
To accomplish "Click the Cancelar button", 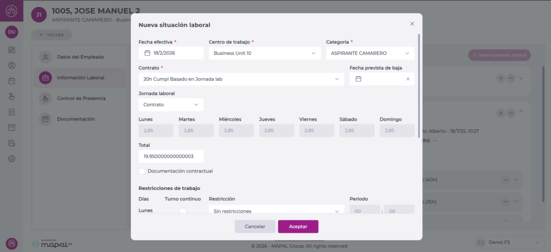I will tap(255, 227).
